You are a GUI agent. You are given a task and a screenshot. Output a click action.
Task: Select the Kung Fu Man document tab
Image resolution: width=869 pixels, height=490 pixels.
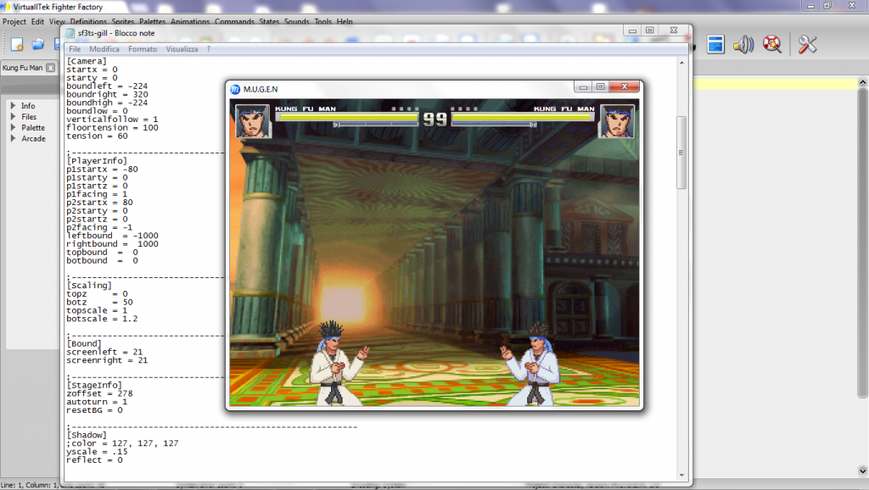[x=22, y=68]
